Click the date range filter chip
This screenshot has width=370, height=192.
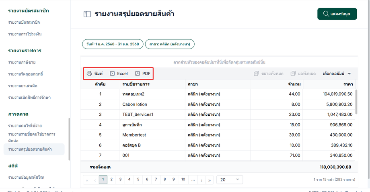[x=113, y=44]
